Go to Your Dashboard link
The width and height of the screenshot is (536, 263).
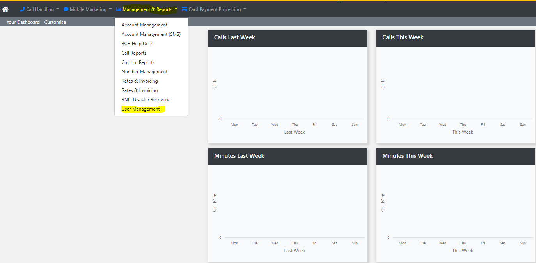coord(23,22)
